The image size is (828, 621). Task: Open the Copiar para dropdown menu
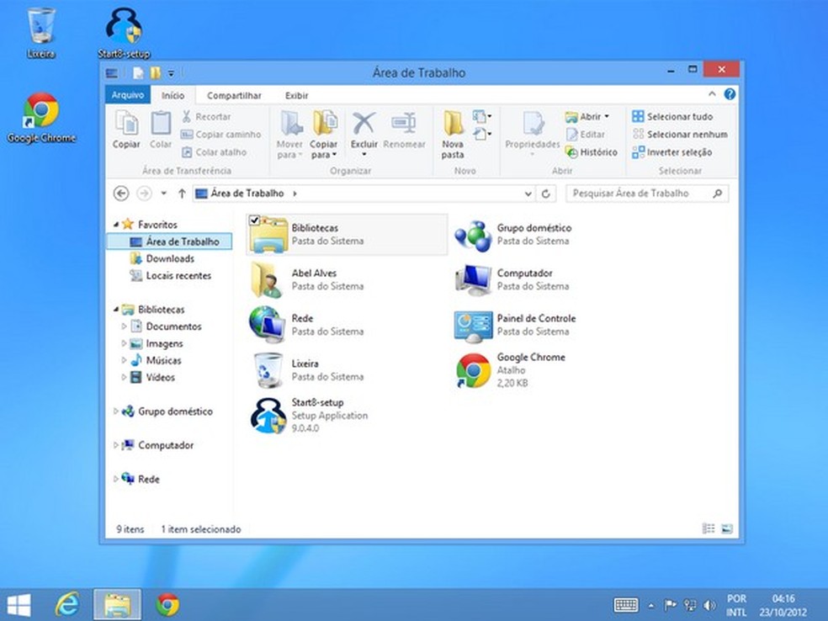(324, 150)
